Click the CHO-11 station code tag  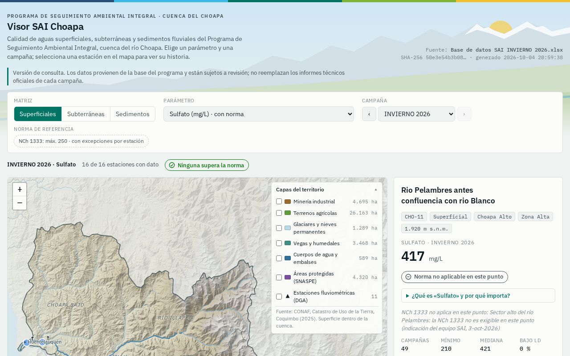pyautogui.click(x=414, y=217)
